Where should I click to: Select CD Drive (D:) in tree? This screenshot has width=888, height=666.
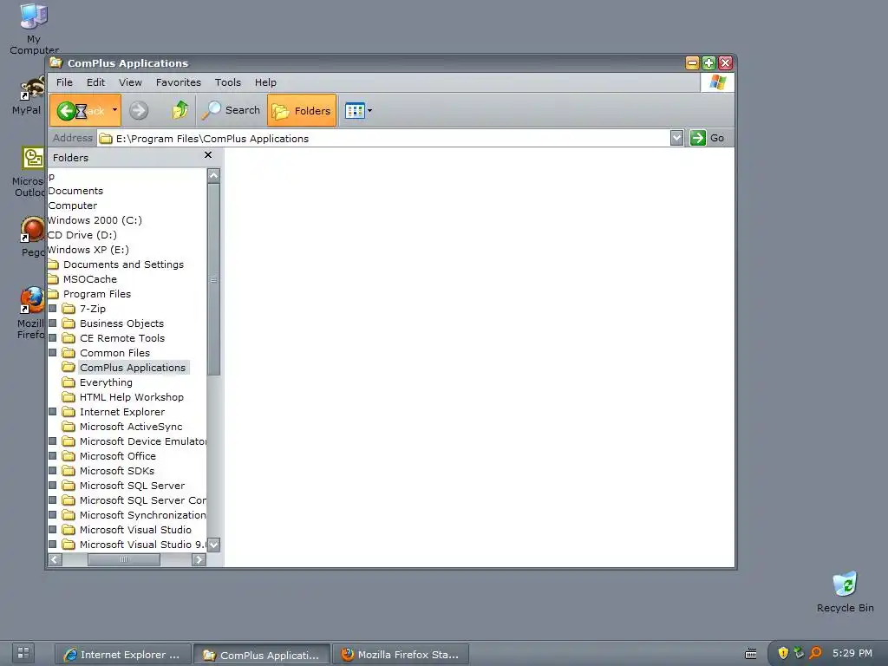click(82, 235)
